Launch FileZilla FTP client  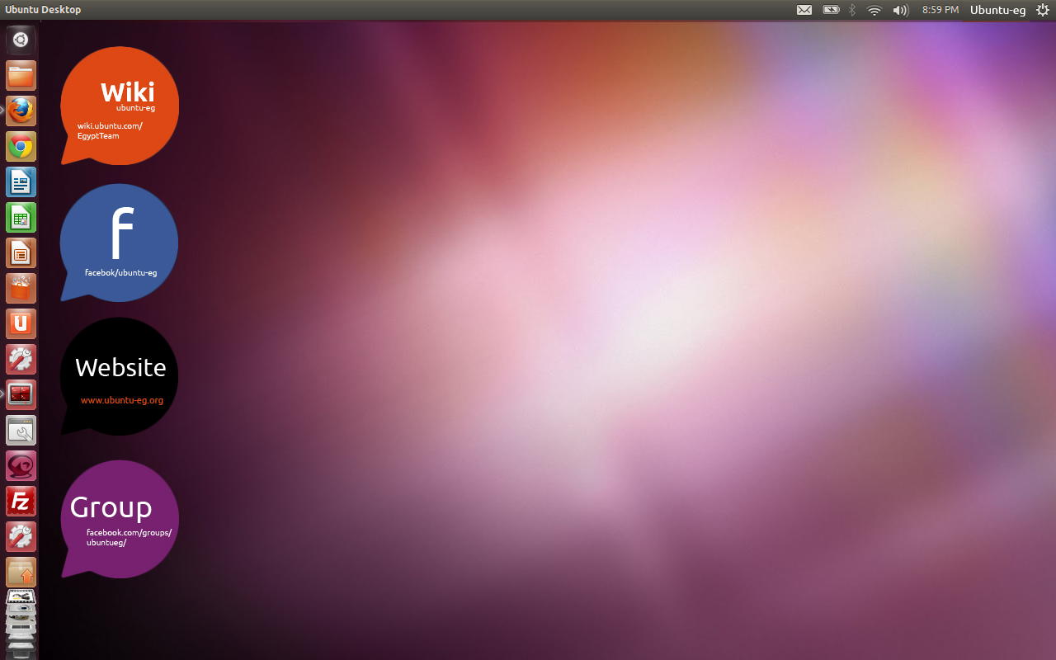coord(21,501)
